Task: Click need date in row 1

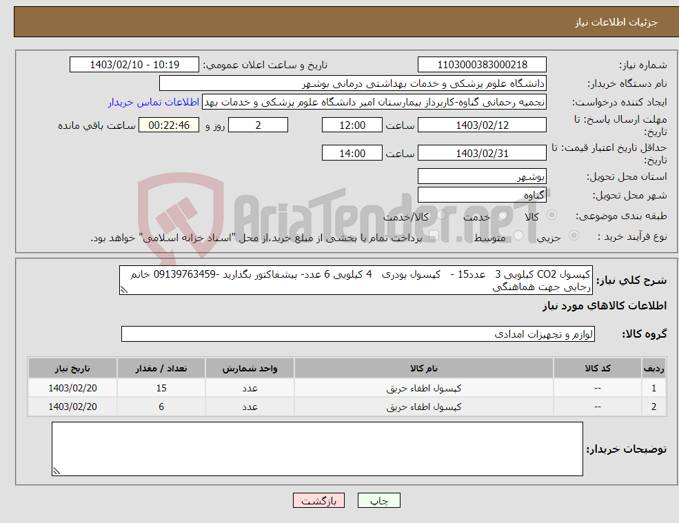Action: (73, 388)
